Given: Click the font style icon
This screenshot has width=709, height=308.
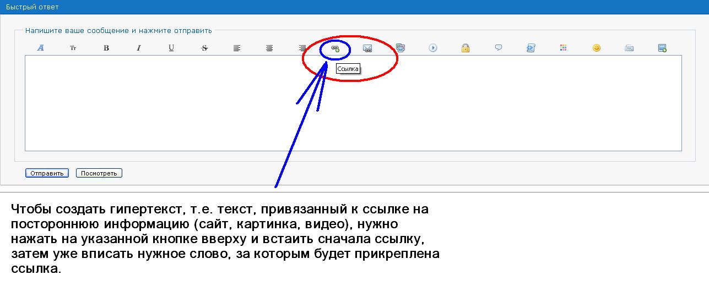Looking at the screenshot, I should click(40, 48).
